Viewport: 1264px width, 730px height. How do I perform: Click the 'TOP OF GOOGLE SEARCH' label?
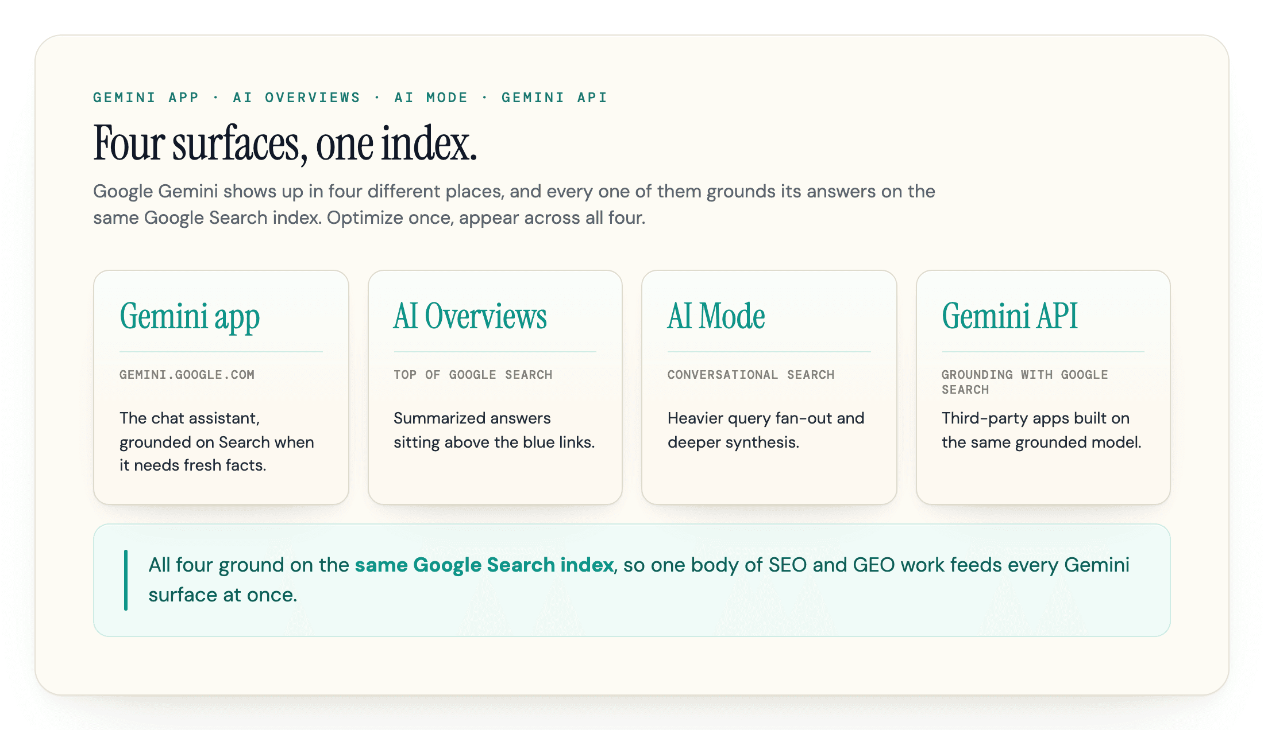pyautogui.click(x=473, y=375)
